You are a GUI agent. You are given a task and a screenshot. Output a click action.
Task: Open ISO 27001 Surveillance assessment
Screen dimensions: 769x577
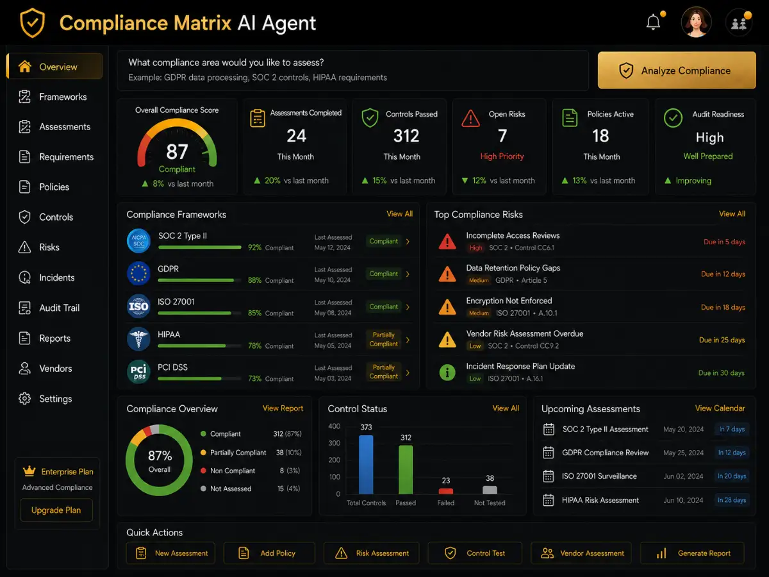[645, 476]
